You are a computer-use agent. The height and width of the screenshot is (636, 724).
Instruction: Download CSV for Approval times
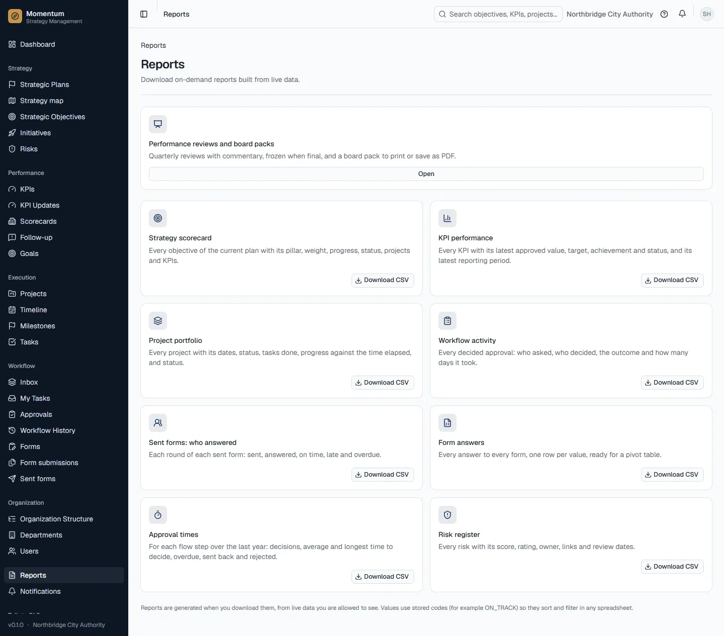coord(383,577)
